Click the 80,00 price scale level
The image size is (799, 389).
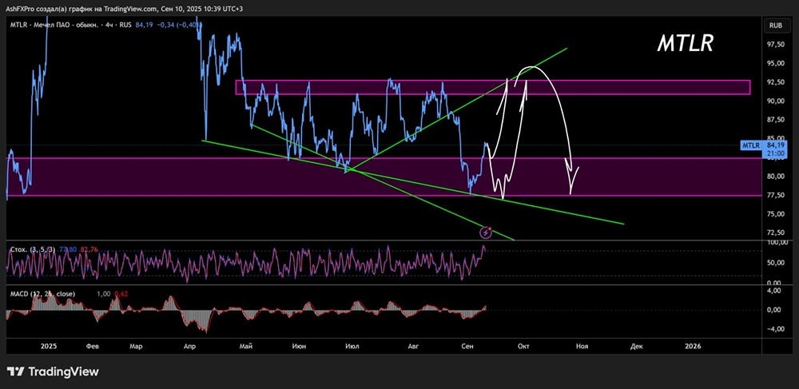(x=776, y=177)
